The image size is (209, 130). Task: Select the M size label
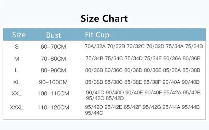(x=17, y=59)
